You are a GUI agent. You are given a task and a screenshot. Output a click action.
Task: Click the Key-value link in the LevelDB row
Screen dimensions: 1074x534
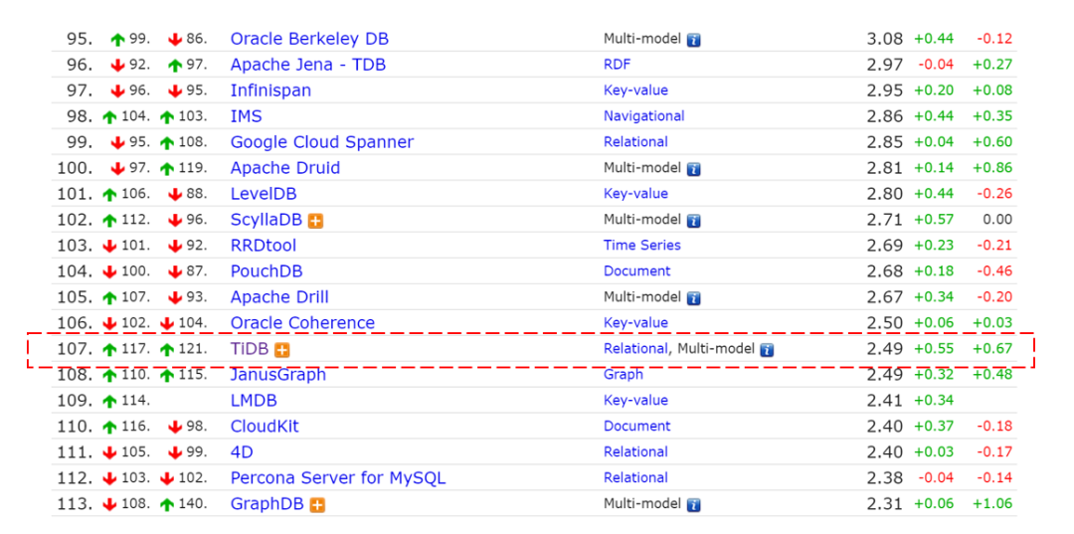[x=635, y=194]
